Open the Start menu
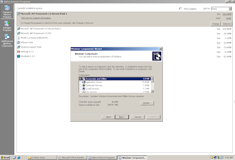 click(5, 157)
